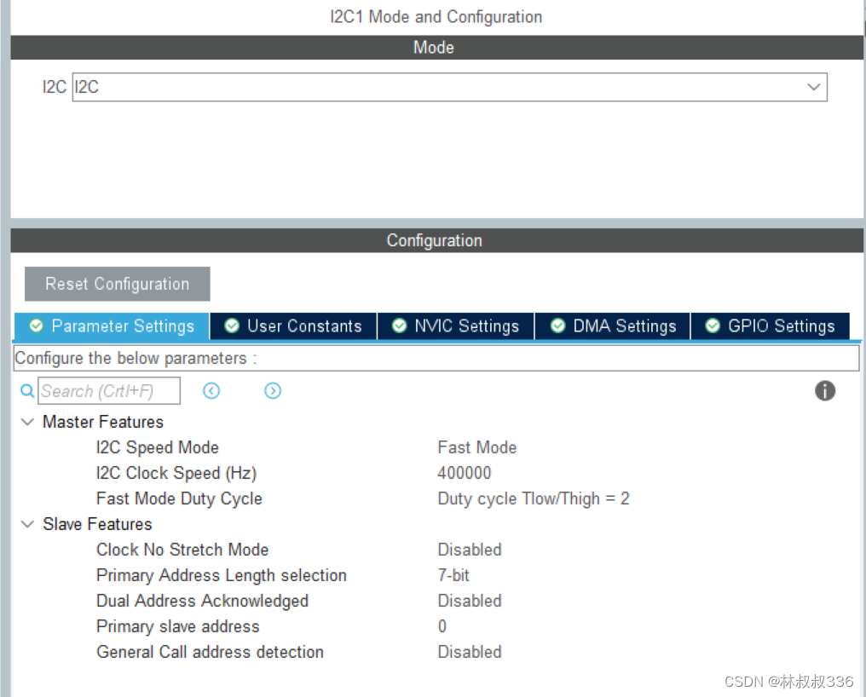Viewport: 866px width, 697px height.
Task: Select the Fast Mode speed value
Action: tap(476, 447)
